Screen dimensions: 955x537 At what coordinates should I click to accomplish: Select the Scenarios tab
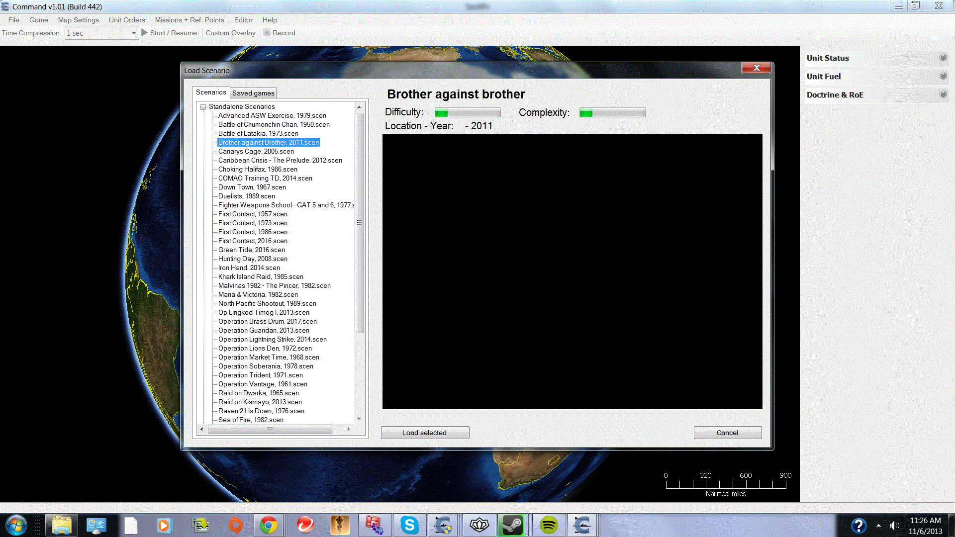pyautogui.click(x=211, y=92)
